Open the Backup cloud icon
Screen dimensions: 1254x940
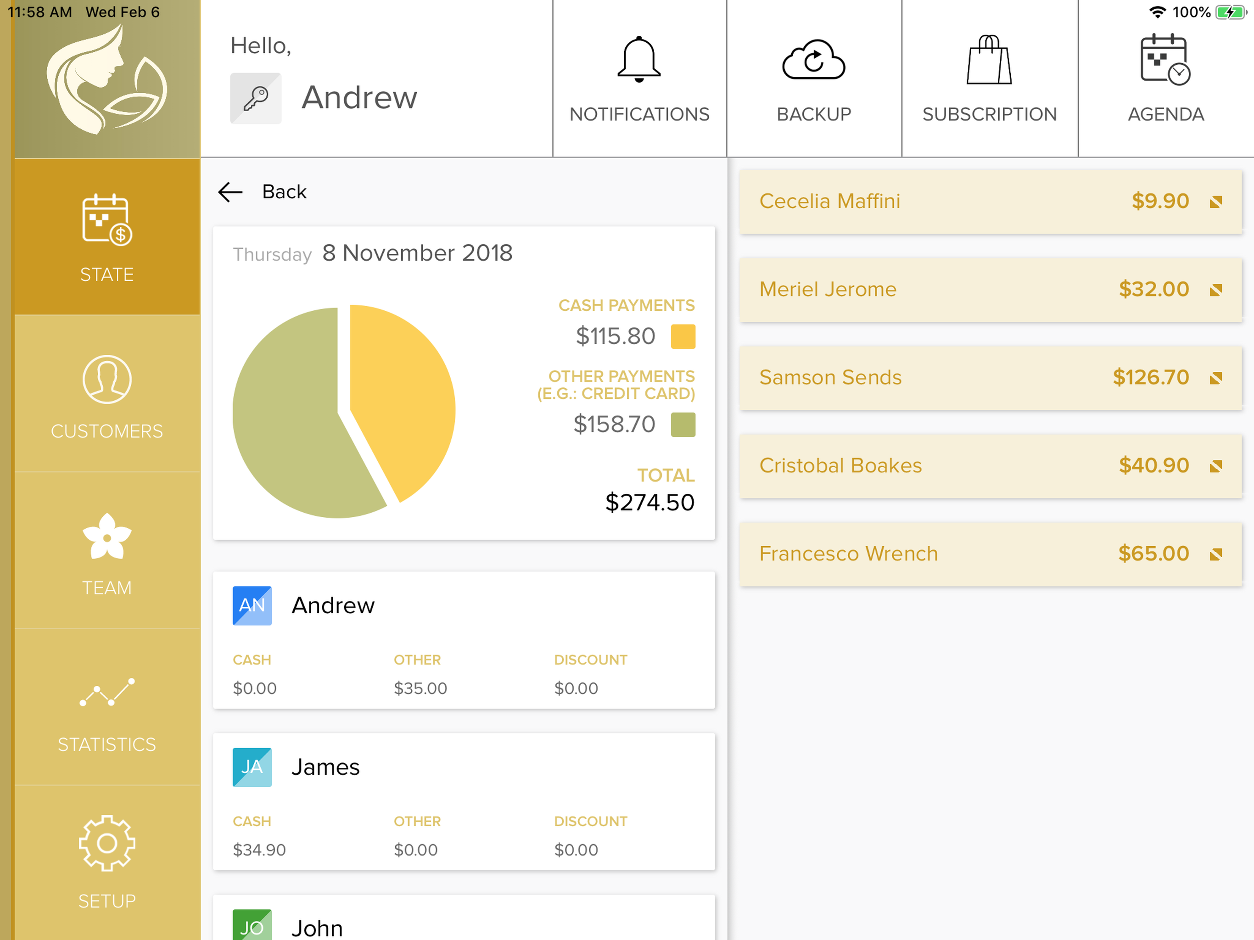(813, 60)
